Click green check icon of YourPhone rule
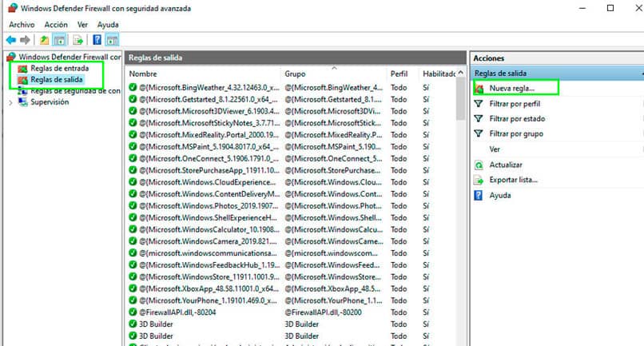This screenshot has height=346, width=644. (133, 300)
